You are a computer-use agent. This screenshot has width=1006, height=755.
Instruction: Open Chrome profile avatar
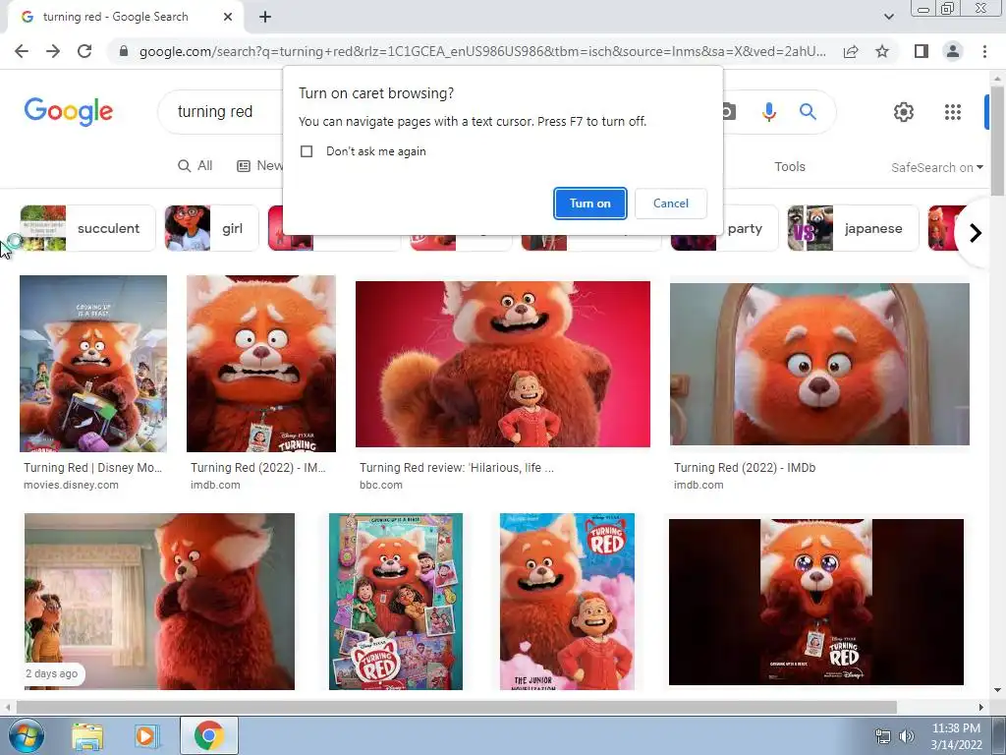[953, 51]
